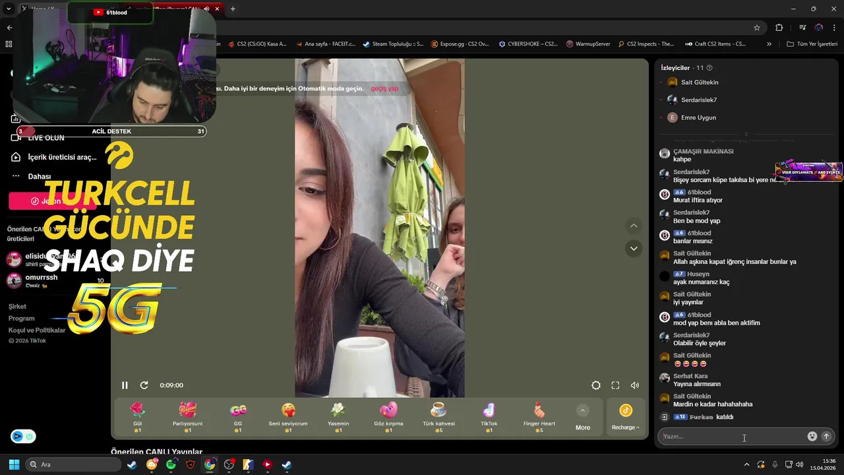Send the Pariyorsuni gift
This screenshot has height=475, width=844.
187,417
